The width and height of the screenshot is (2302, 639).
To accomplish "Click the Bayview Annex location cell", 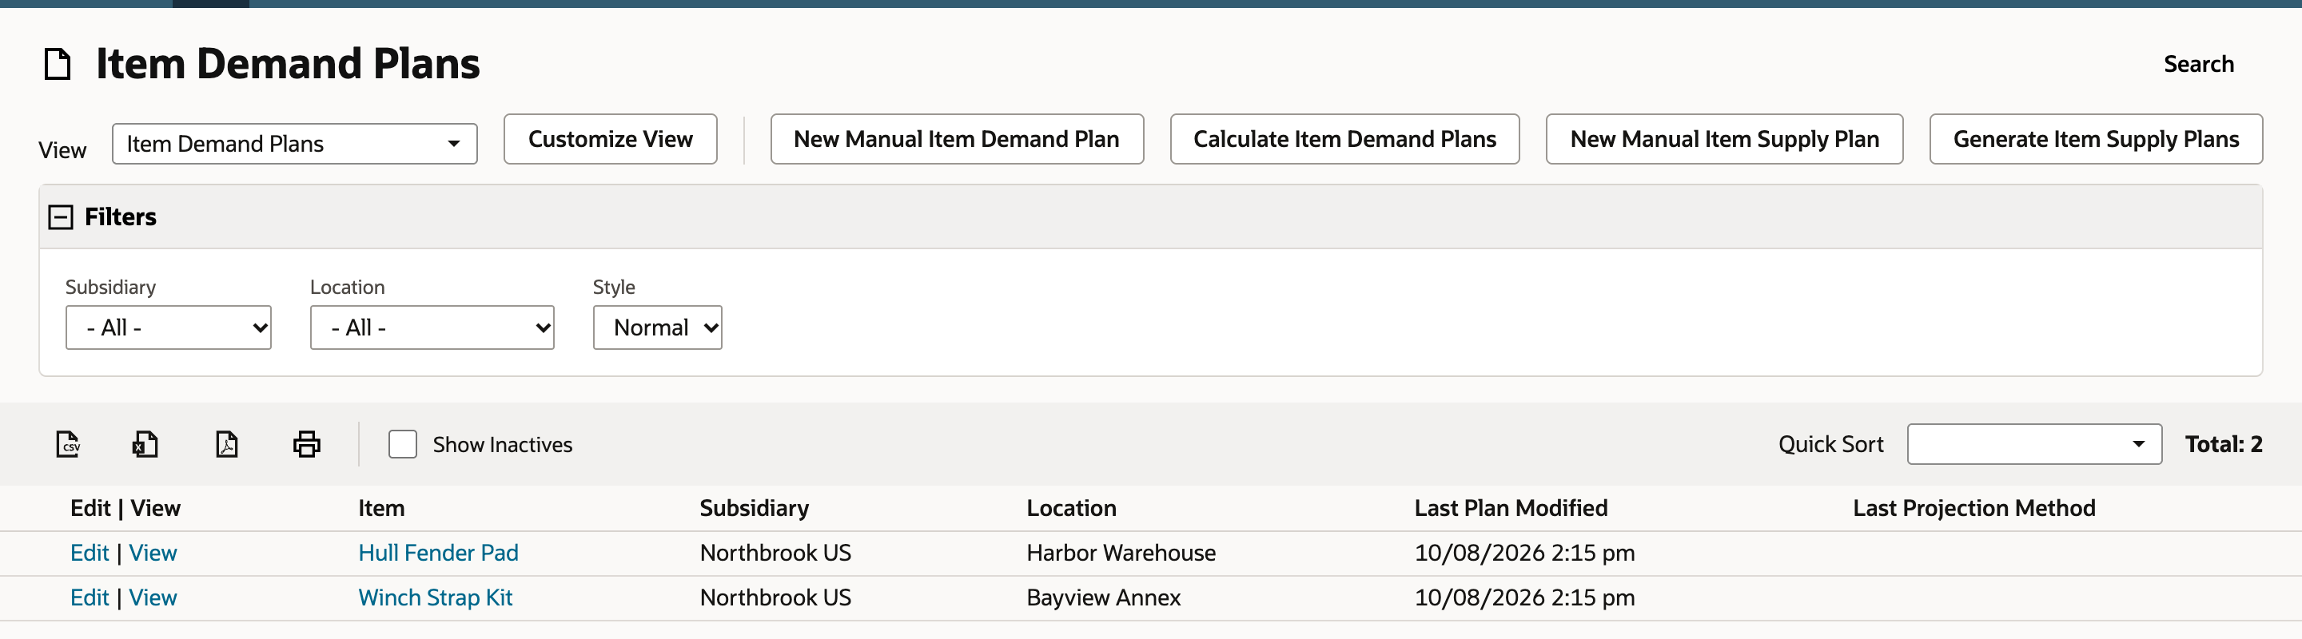I will [x=1104, y=598].
